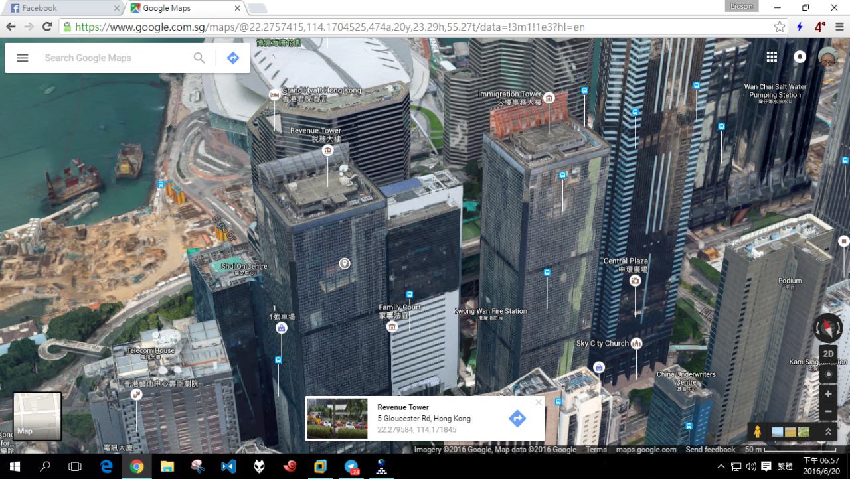850x479 pixels.
Task: Reset map orientation with the compass
Action: coord(828,328)
